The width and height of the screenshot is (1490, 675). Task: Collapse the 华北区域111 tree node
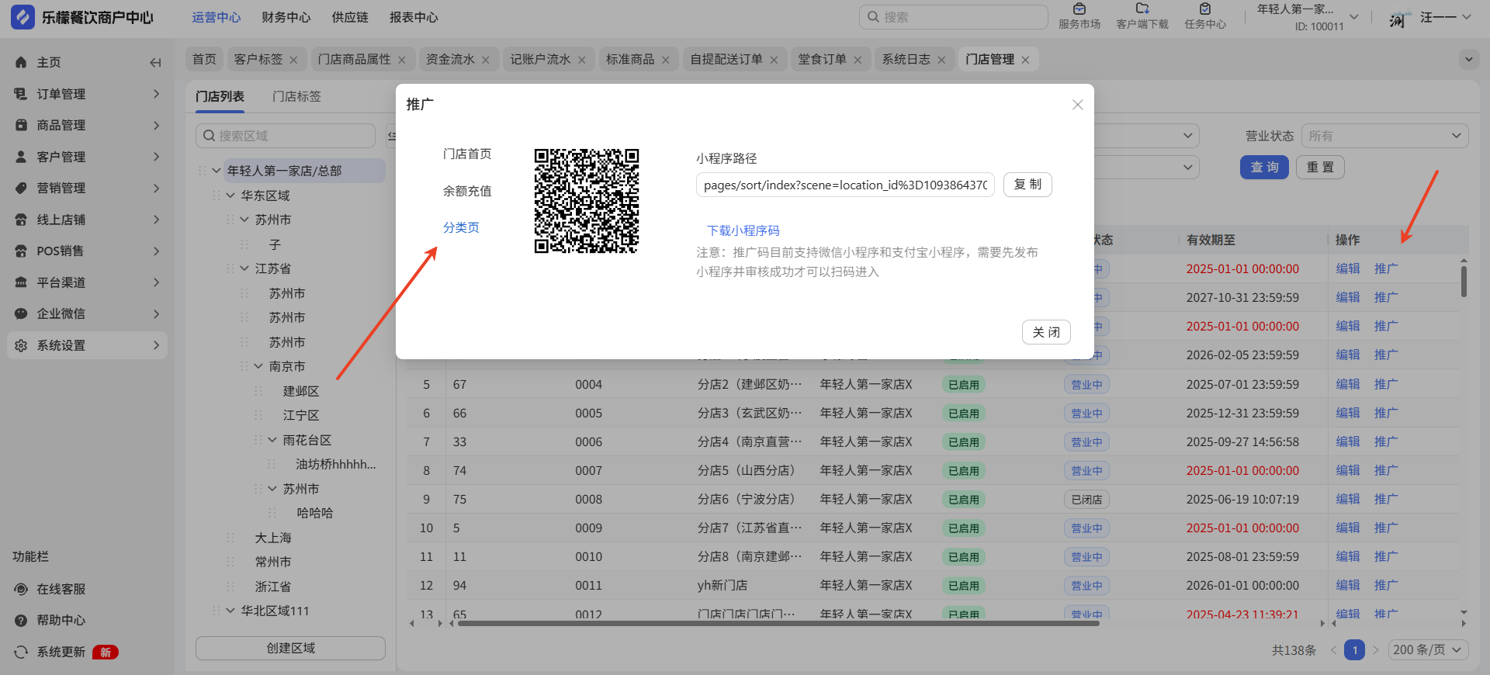(230, 611)
